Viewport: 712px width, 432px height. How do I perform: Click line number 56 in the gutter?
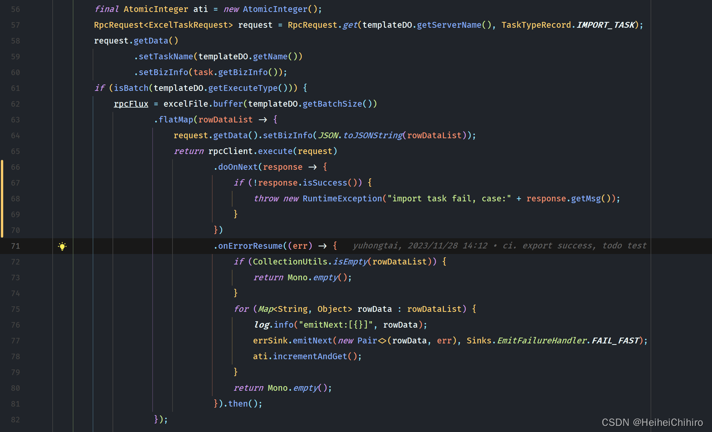(15, 9)
